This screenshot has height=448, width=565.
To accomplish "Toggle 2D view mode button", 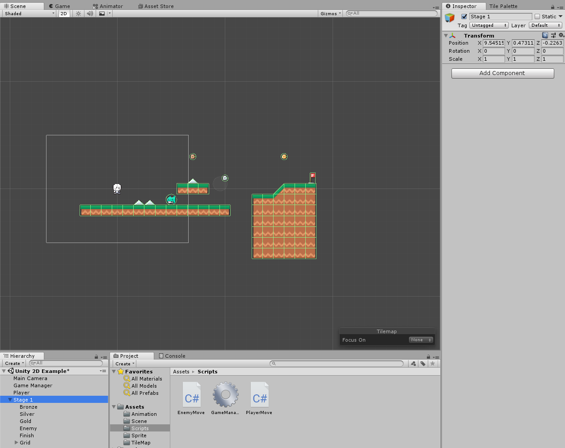I will coord(64,13).
